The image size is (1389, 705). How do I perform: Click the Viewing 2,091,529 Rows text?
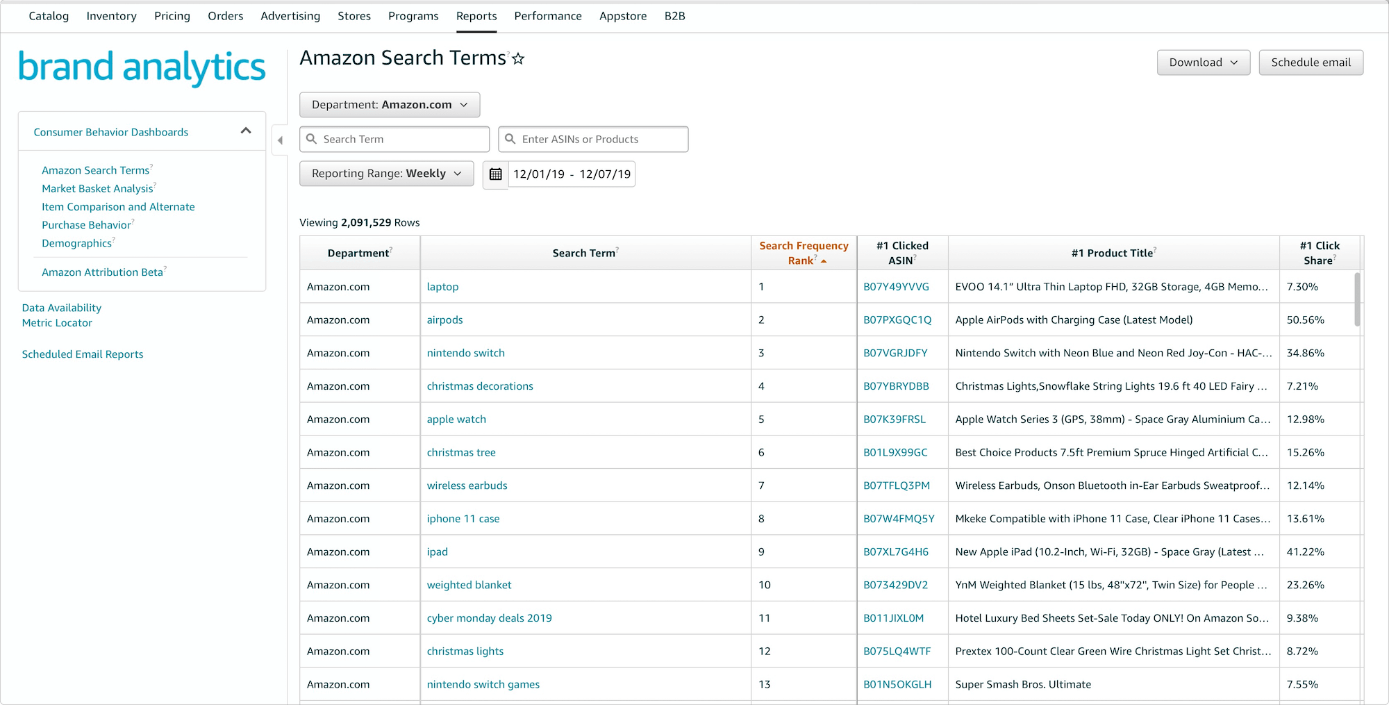pyautogui.click(x=359, y=223)
